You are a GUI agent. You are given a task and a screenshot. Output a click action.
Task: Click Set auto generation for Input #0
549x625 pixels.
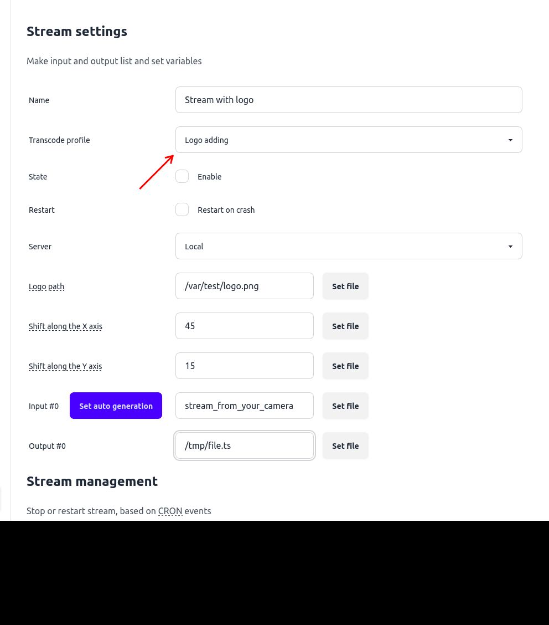[116, 406]
